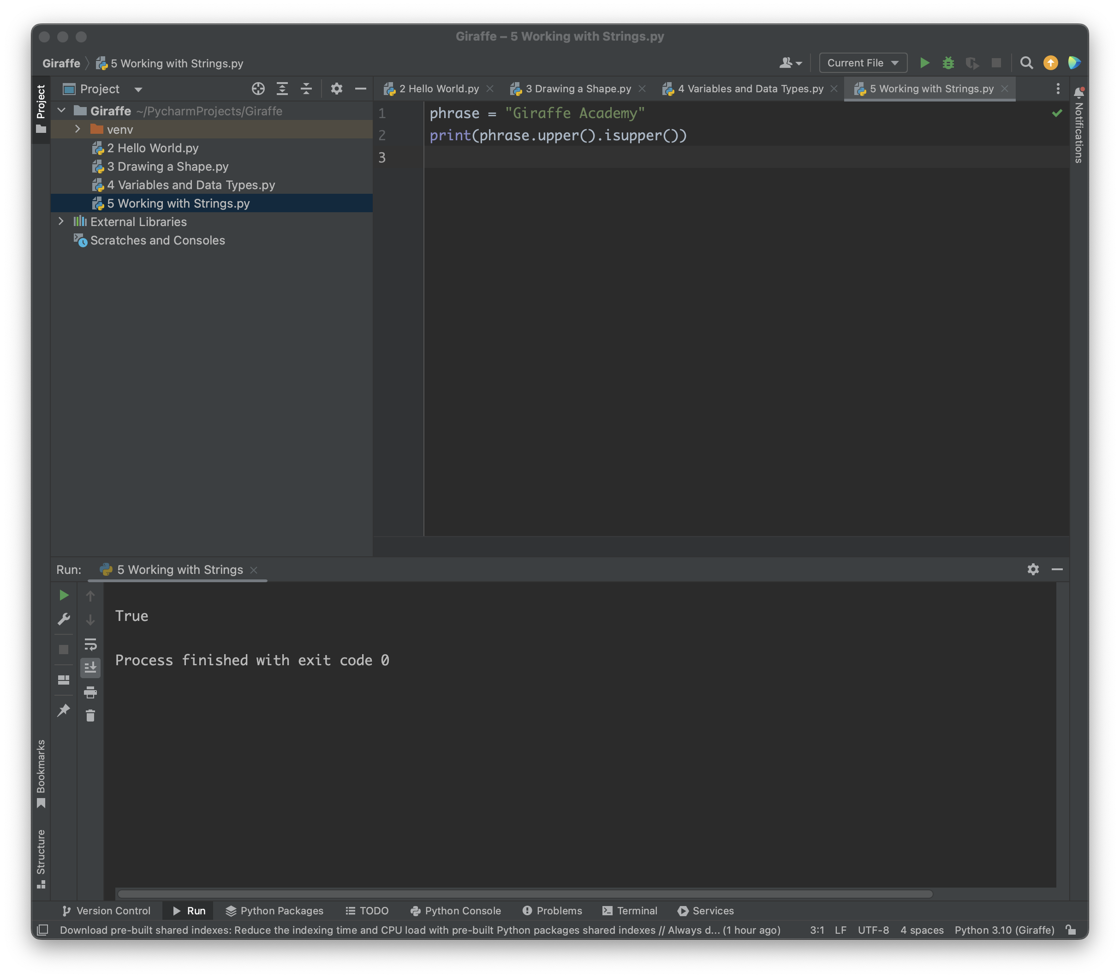Toggle Pin Tab icon in Run panel
The image size is (1120, 978).
[64, 710]
